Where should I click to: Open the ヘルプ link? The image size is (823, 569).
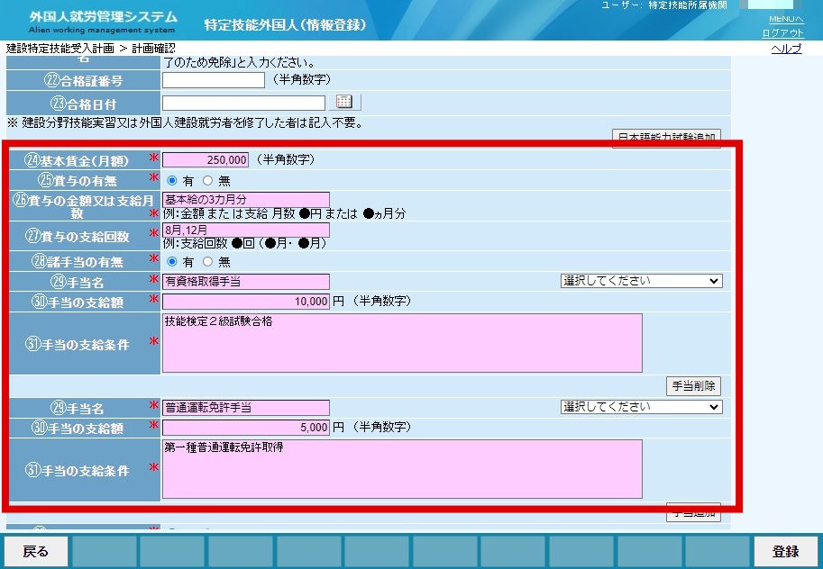coord(786,49)
